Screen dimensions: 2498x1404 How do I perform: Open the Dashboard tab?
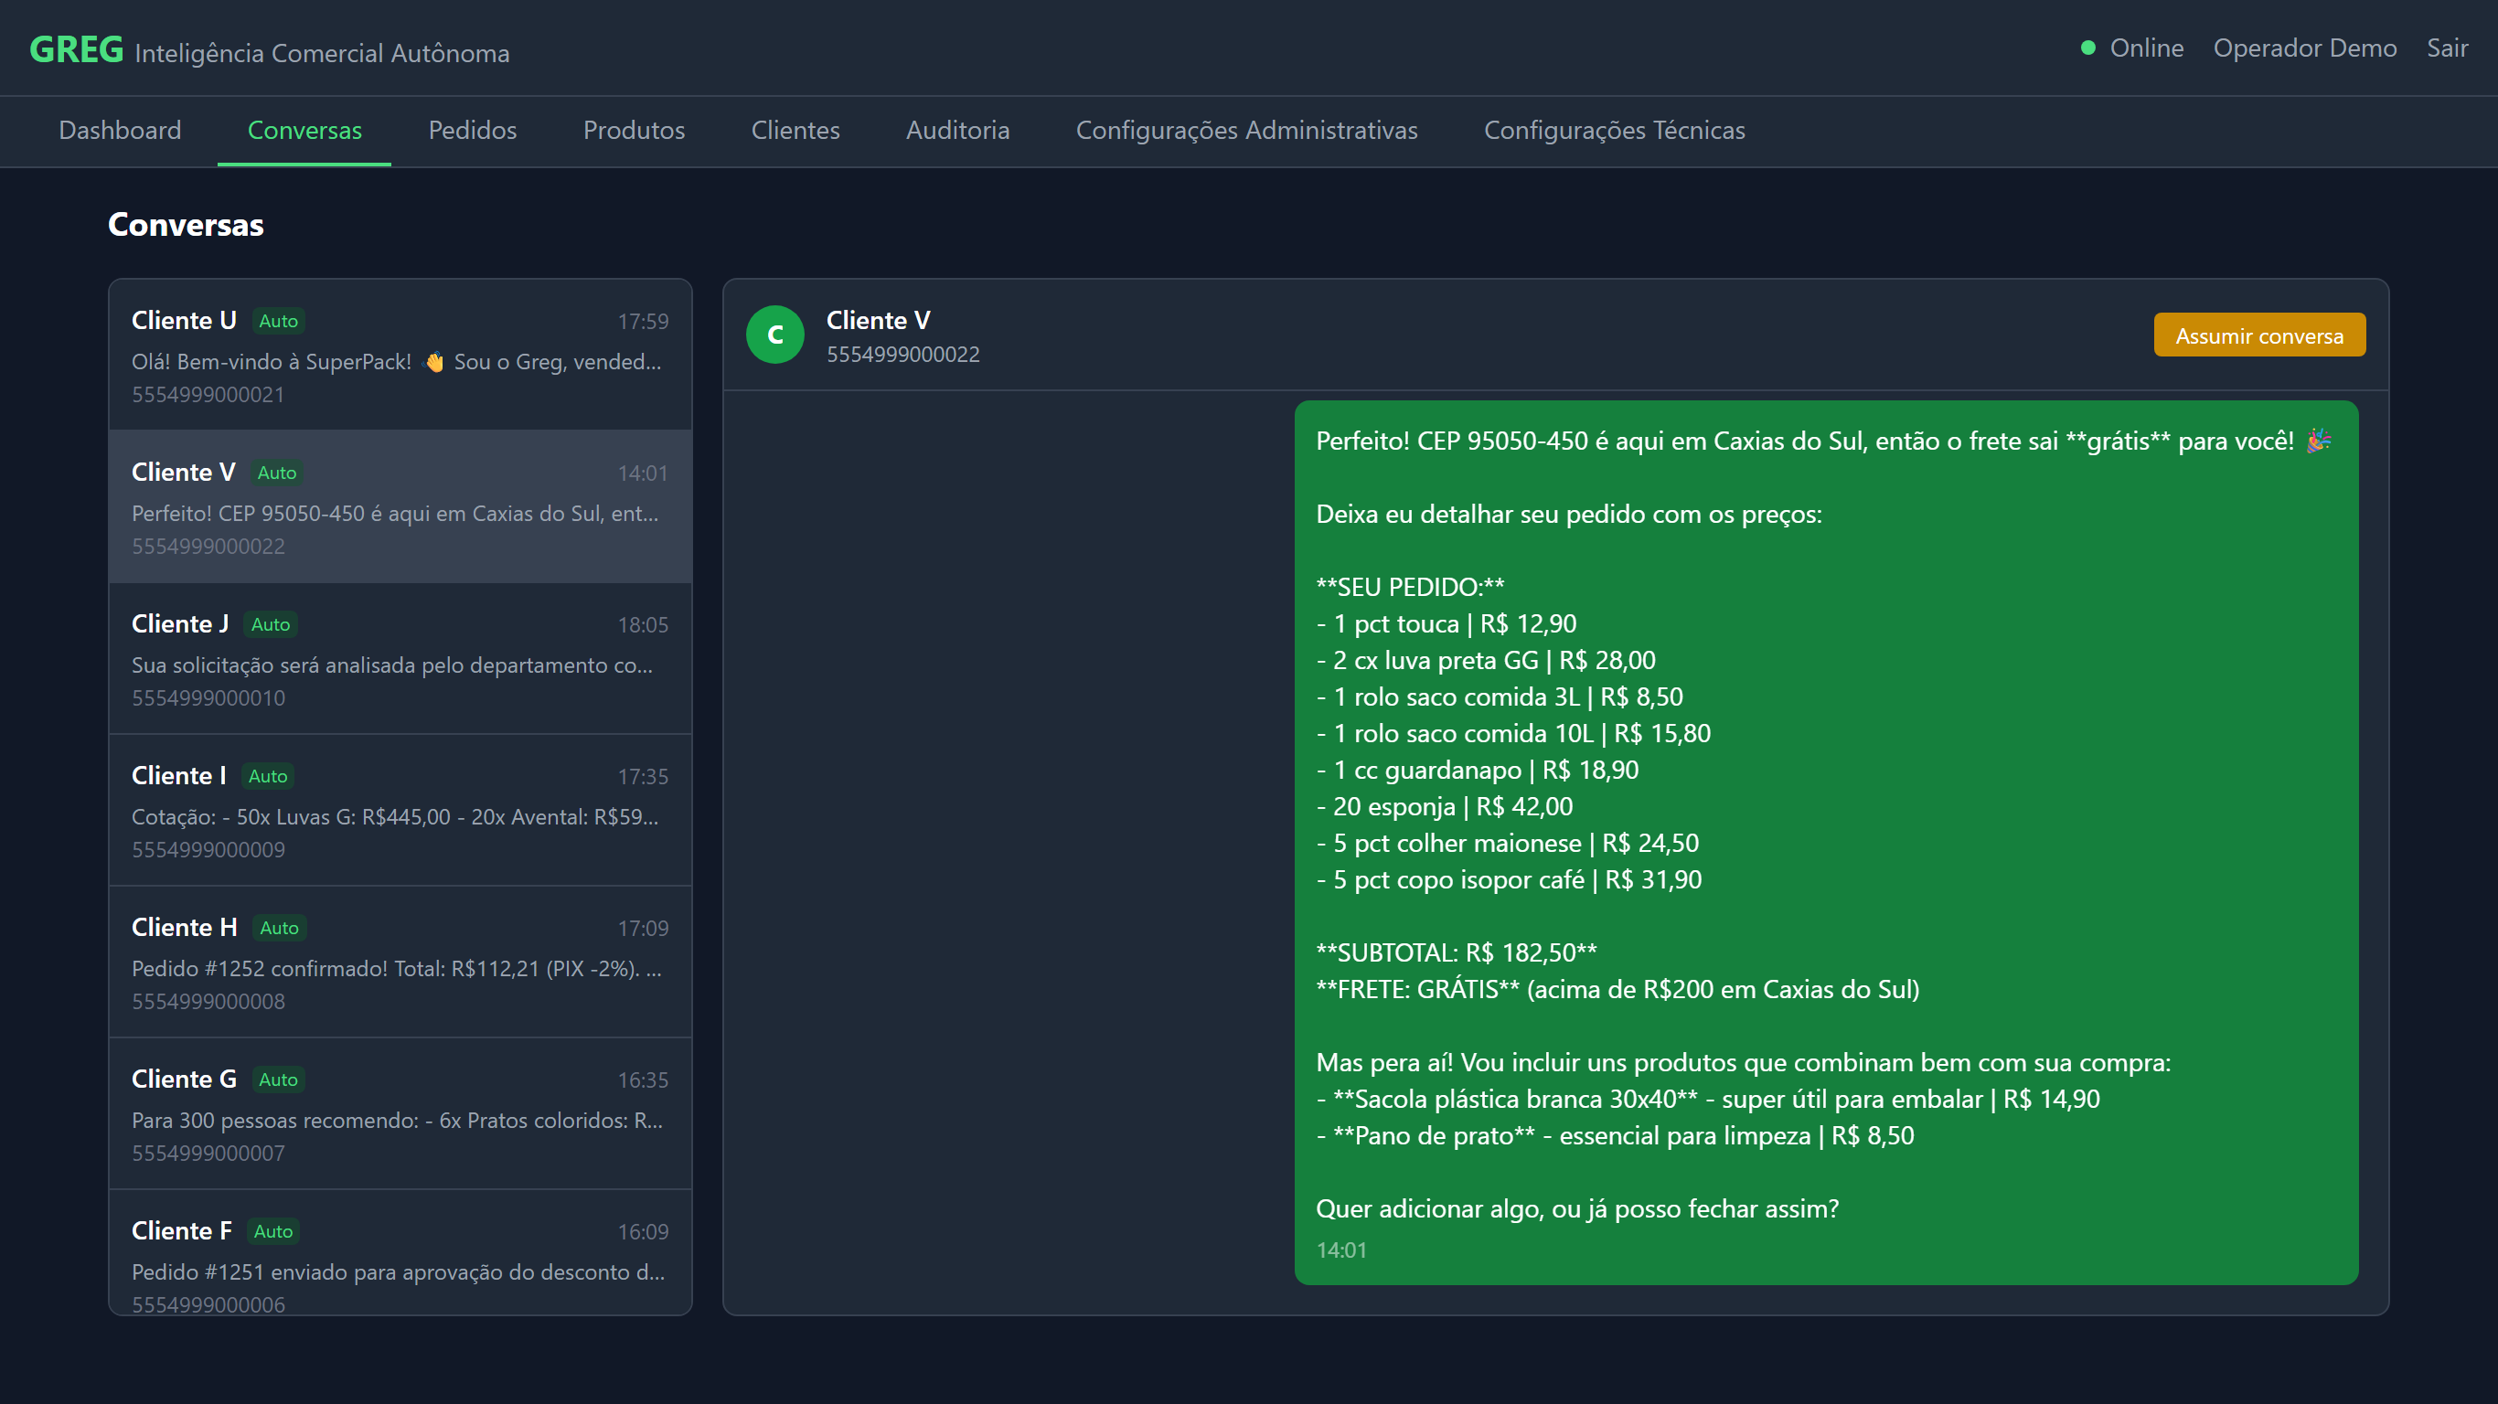tap(121, 130)
